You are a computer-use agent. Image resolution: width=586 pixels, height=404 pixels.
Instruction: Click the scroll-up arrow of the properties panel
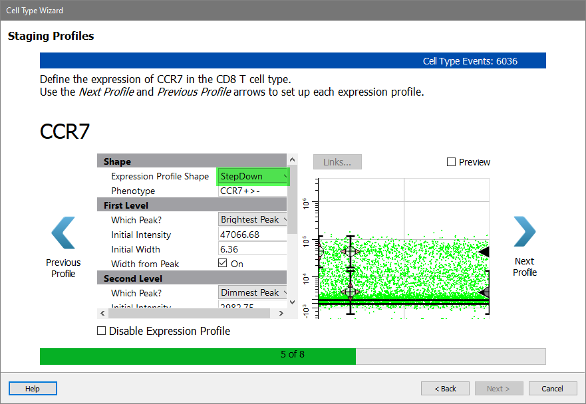click(x=292, y=159)
